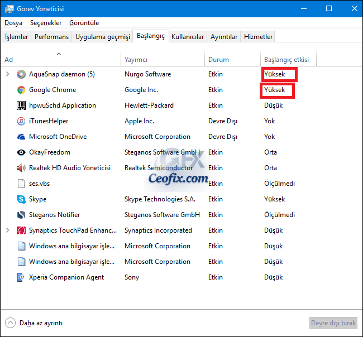Image resolution: width=363 pixels, height=337 pixels.
Task: Click the OkayFreedom eye icon
Action: pos(21,152)
